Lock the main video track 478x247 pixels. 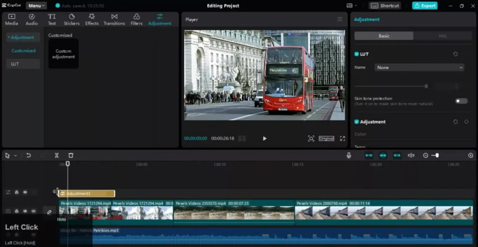click(17, 211)
